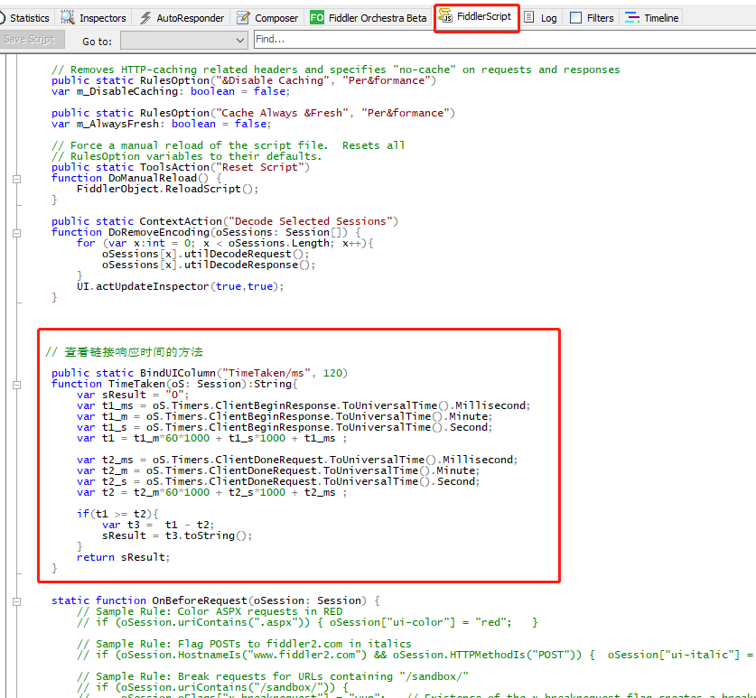Collapse the TimeTaken function
The image size is (756, 698).
tap(17, 386)
